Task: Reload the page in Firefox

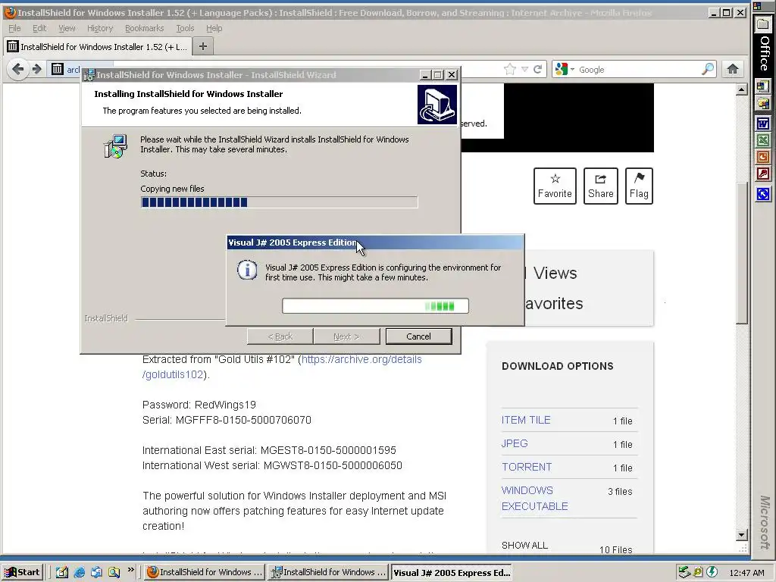Action: pos(538,69)
